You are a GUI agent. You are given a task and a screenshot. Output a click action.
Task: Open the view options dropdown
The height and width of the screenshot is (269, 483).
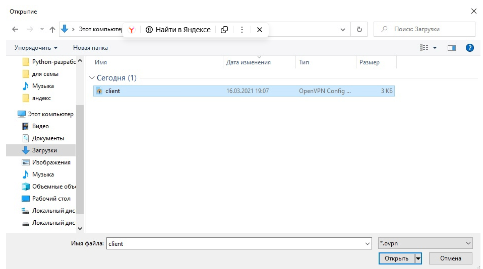point(435,48)
